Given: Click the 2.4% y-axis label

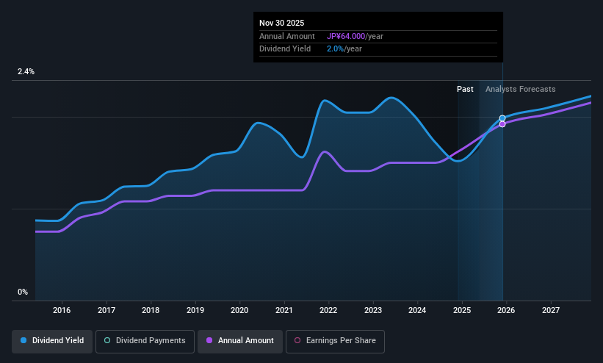Looking at the screenshot, I should coord(26,71).
